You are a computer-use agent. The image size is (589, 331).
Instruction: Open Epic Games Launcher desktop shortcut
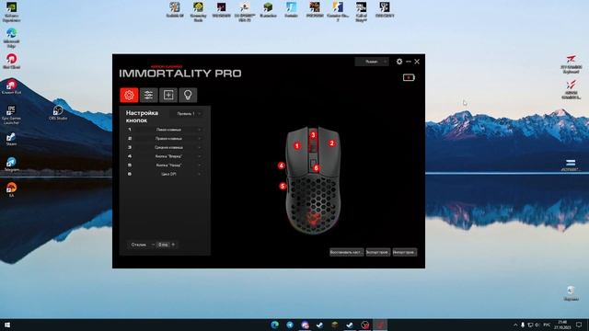(11, 114)
